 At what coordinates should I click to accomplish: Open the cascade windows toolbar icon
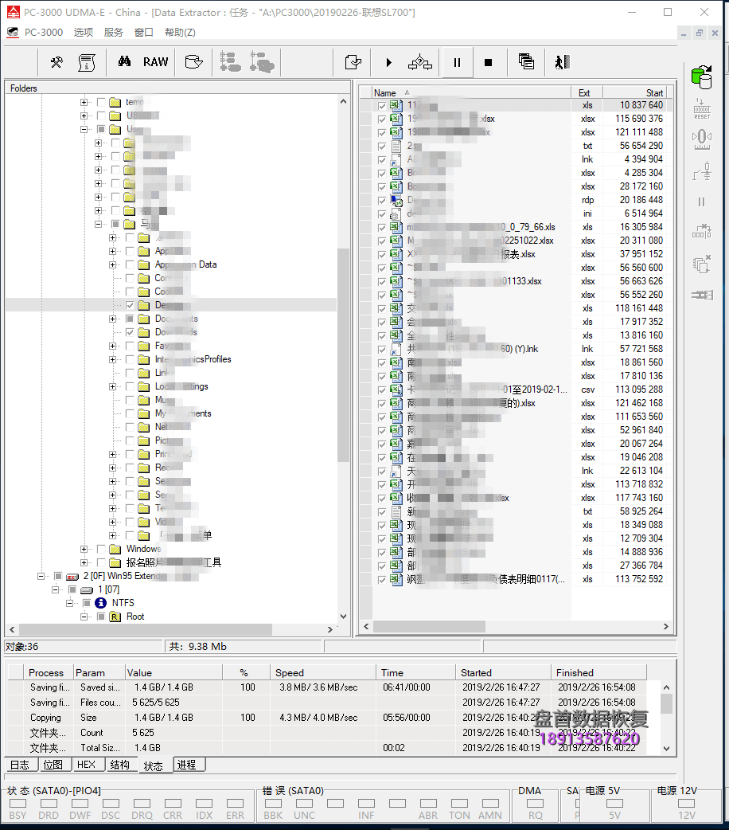(526, 62)
